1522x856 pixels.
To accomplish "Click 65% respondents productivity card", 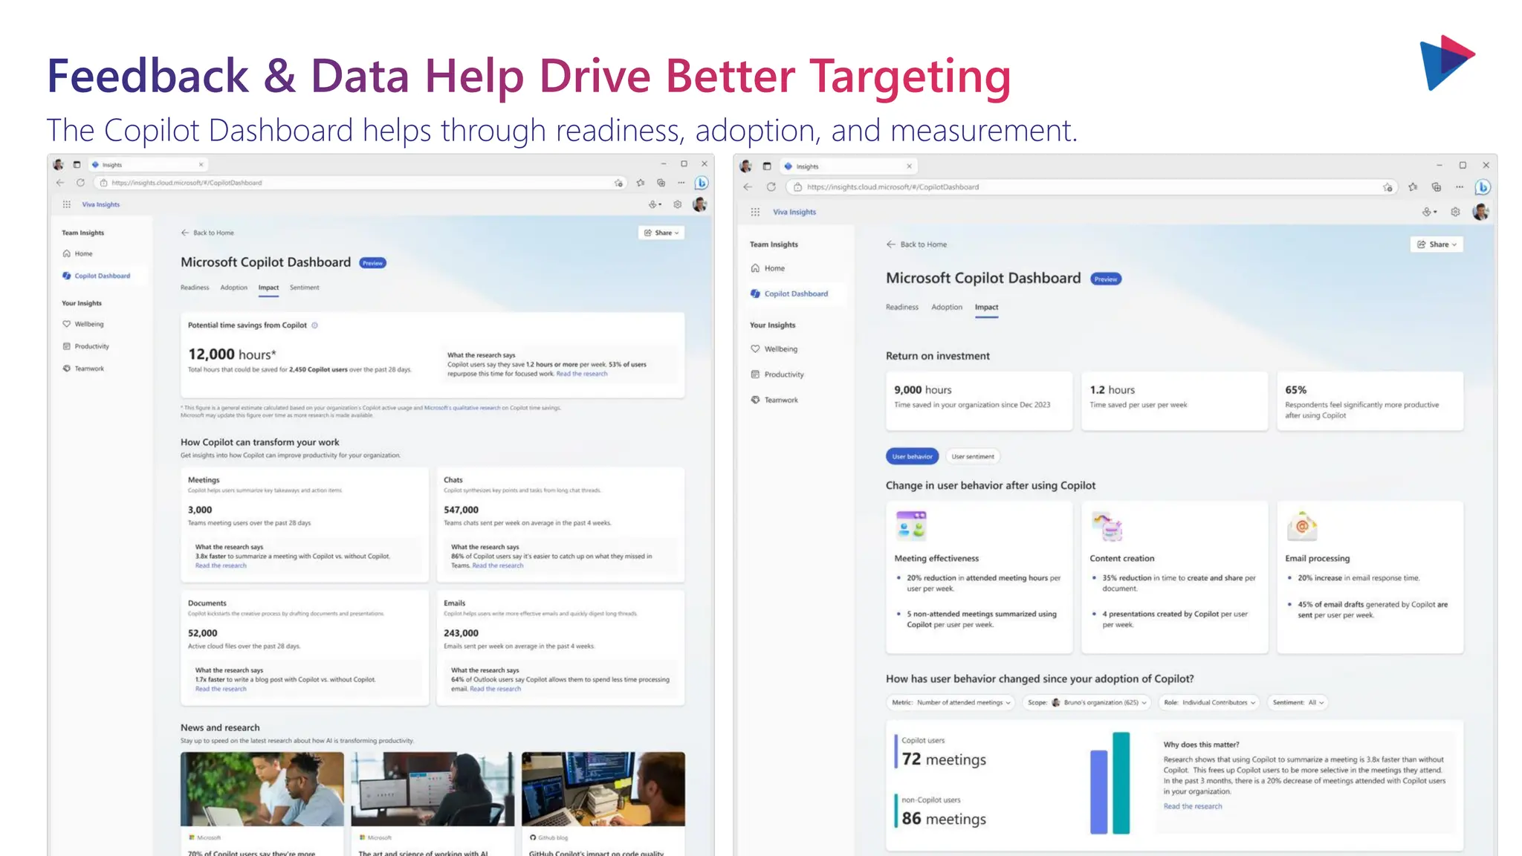I will pyautogui.click(x=1370, y=401).
